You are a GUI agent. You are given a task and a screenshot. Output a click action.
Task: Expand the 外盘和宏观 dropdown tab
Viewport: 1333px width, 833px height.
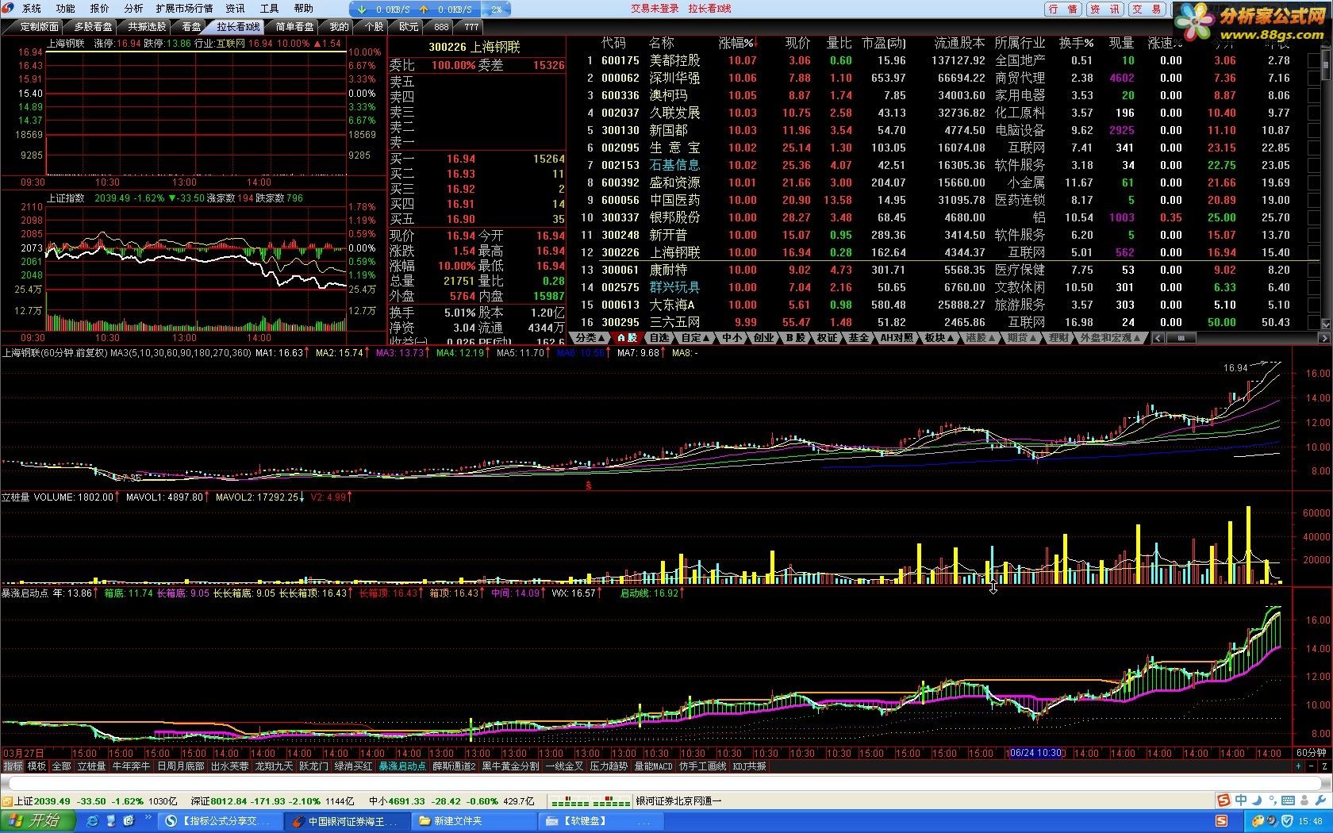point(1111,338)
